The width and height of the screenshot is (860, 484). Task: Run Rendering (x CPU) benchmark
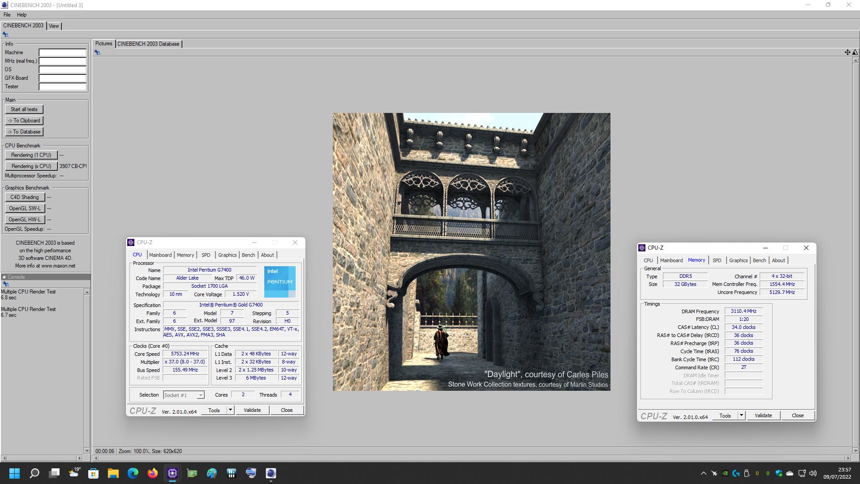(x=31, y=166)
